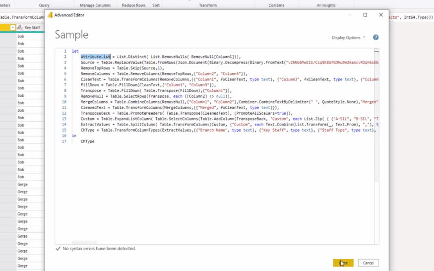Image resolution: width=434 pixels, height=271 pixels.
Task: Click code line 17 containing ChType
Action: pyautogui.click(x=87, y=141)
